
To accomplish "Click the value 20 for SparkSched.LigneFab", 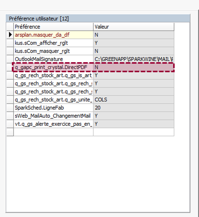I will 133,108.
